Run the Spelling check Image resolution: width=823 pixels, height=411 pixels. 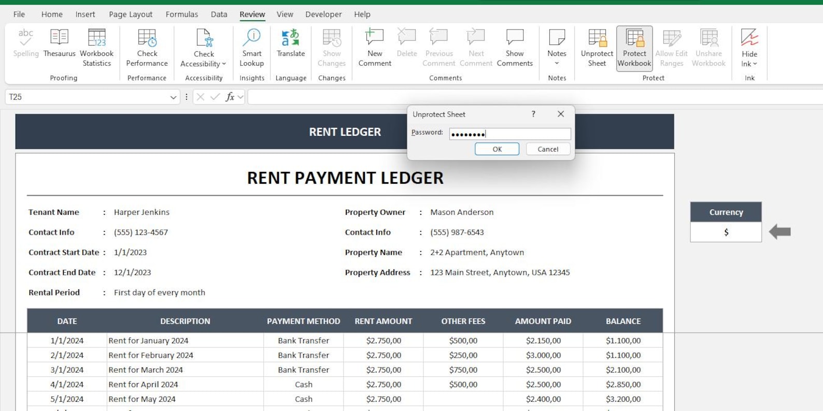pos(26,43)
